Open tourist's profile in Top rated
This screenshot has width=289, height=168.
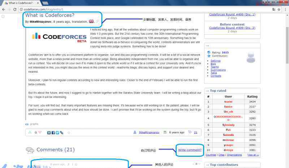228,102
